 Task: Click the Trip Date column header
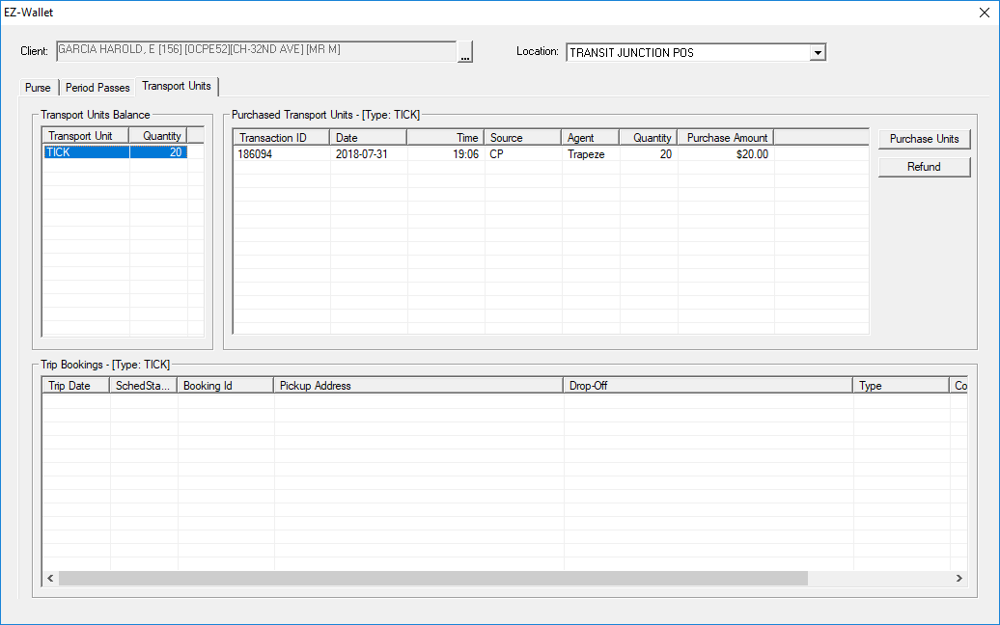click(74, 385)
